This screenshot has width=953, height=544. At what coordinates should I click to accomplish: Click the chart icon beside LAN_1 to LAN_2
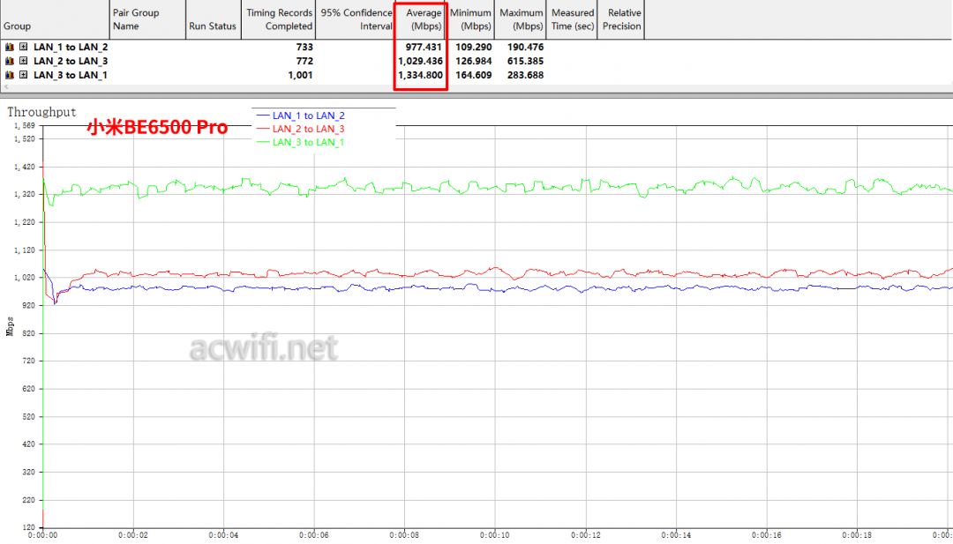(10, 47)
